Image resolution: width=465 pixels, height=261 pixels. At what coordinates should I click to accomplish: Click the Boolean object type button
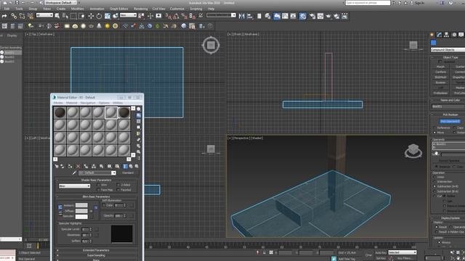pyautogui.click(x=440, y=83)
